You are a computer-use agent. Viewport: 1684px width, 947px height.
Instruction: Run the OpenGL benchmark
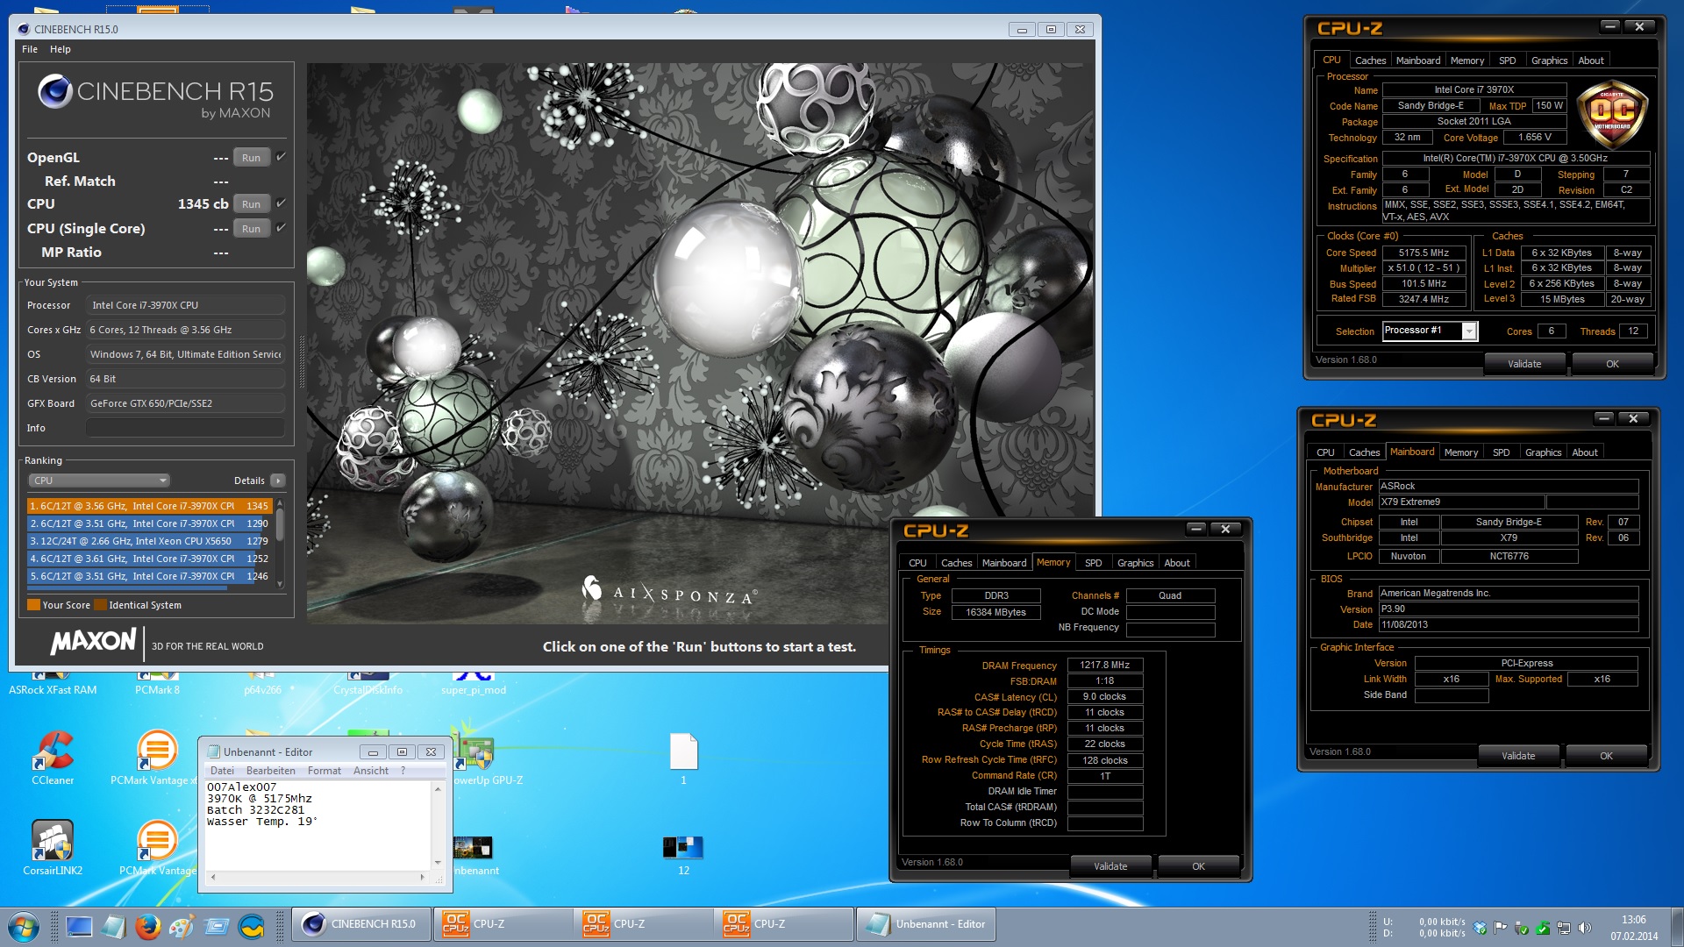coord(252,158)
